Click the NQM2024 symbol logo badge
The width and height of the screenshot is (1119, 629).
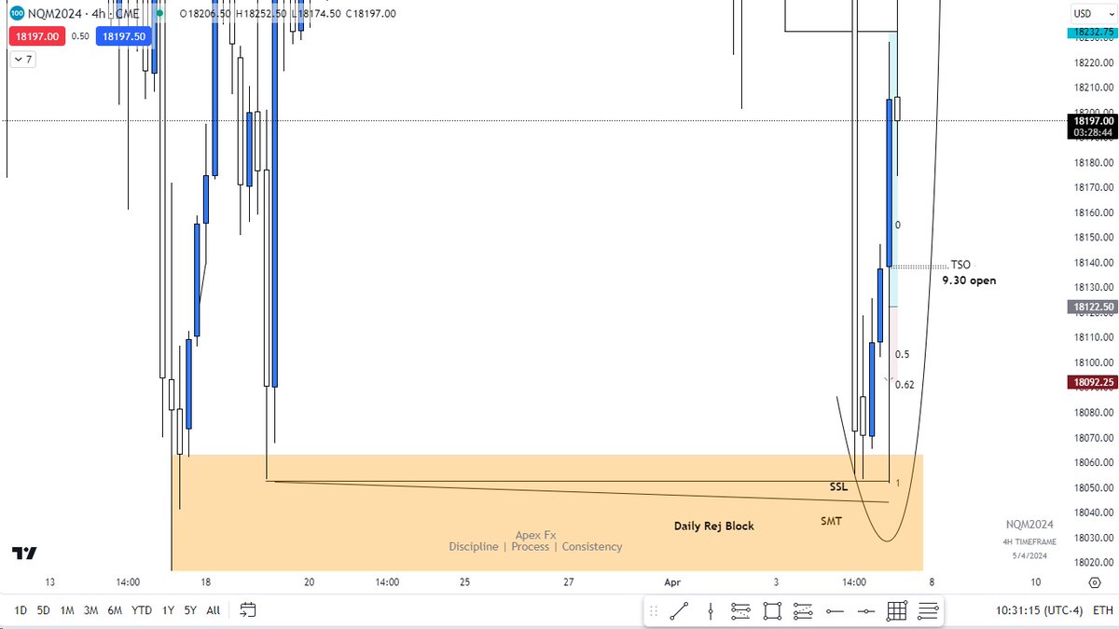17,14
